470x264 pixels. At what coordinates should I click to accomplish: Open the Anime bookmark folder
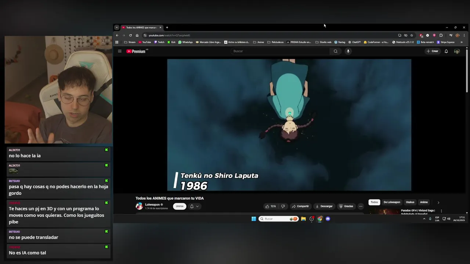point(258,42)
